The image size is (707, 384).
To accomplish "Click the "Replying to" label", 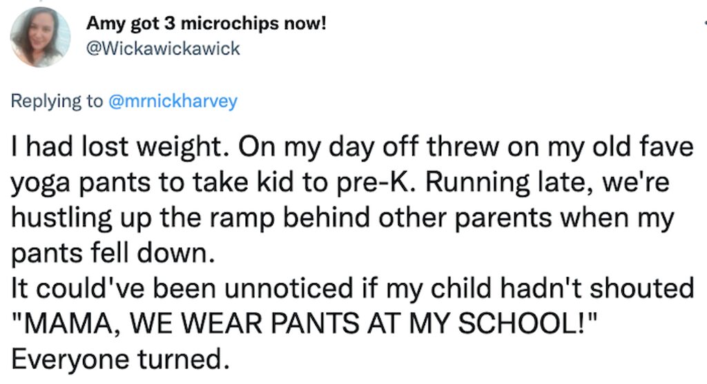I will (57, 101).
